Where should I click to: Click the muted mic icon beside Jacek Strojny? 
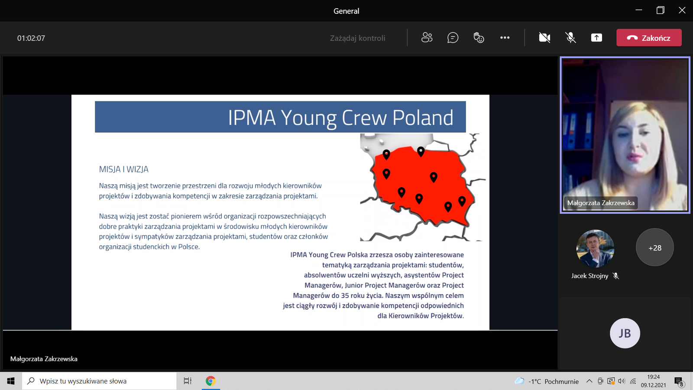pyautogui.click(x=616, y=276)
